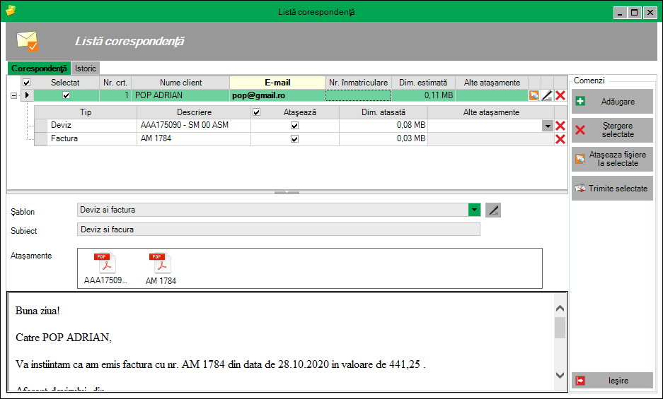This screenshot has height=399, width=663.
Task: Click the Nr. înmatriculare column header
Action: click(358, 83)
